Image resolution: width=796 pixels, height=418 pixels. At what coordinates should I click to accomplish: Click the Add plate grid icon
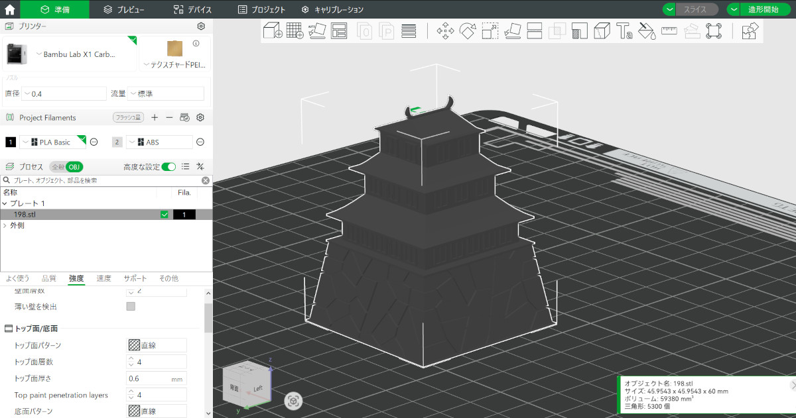295,30
